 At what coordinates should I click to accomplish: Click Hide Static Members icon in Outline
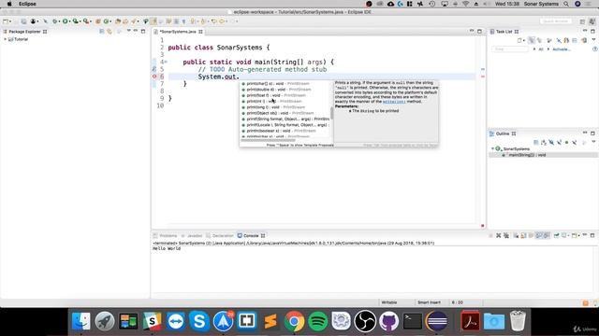coord(559,142)
